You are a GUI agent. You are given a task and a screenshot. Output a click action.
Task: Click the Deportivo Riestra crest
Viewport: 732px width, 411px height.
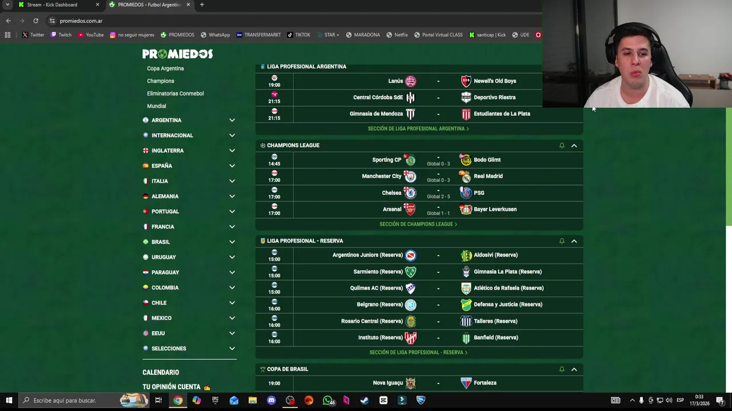(x=466, y=97)
